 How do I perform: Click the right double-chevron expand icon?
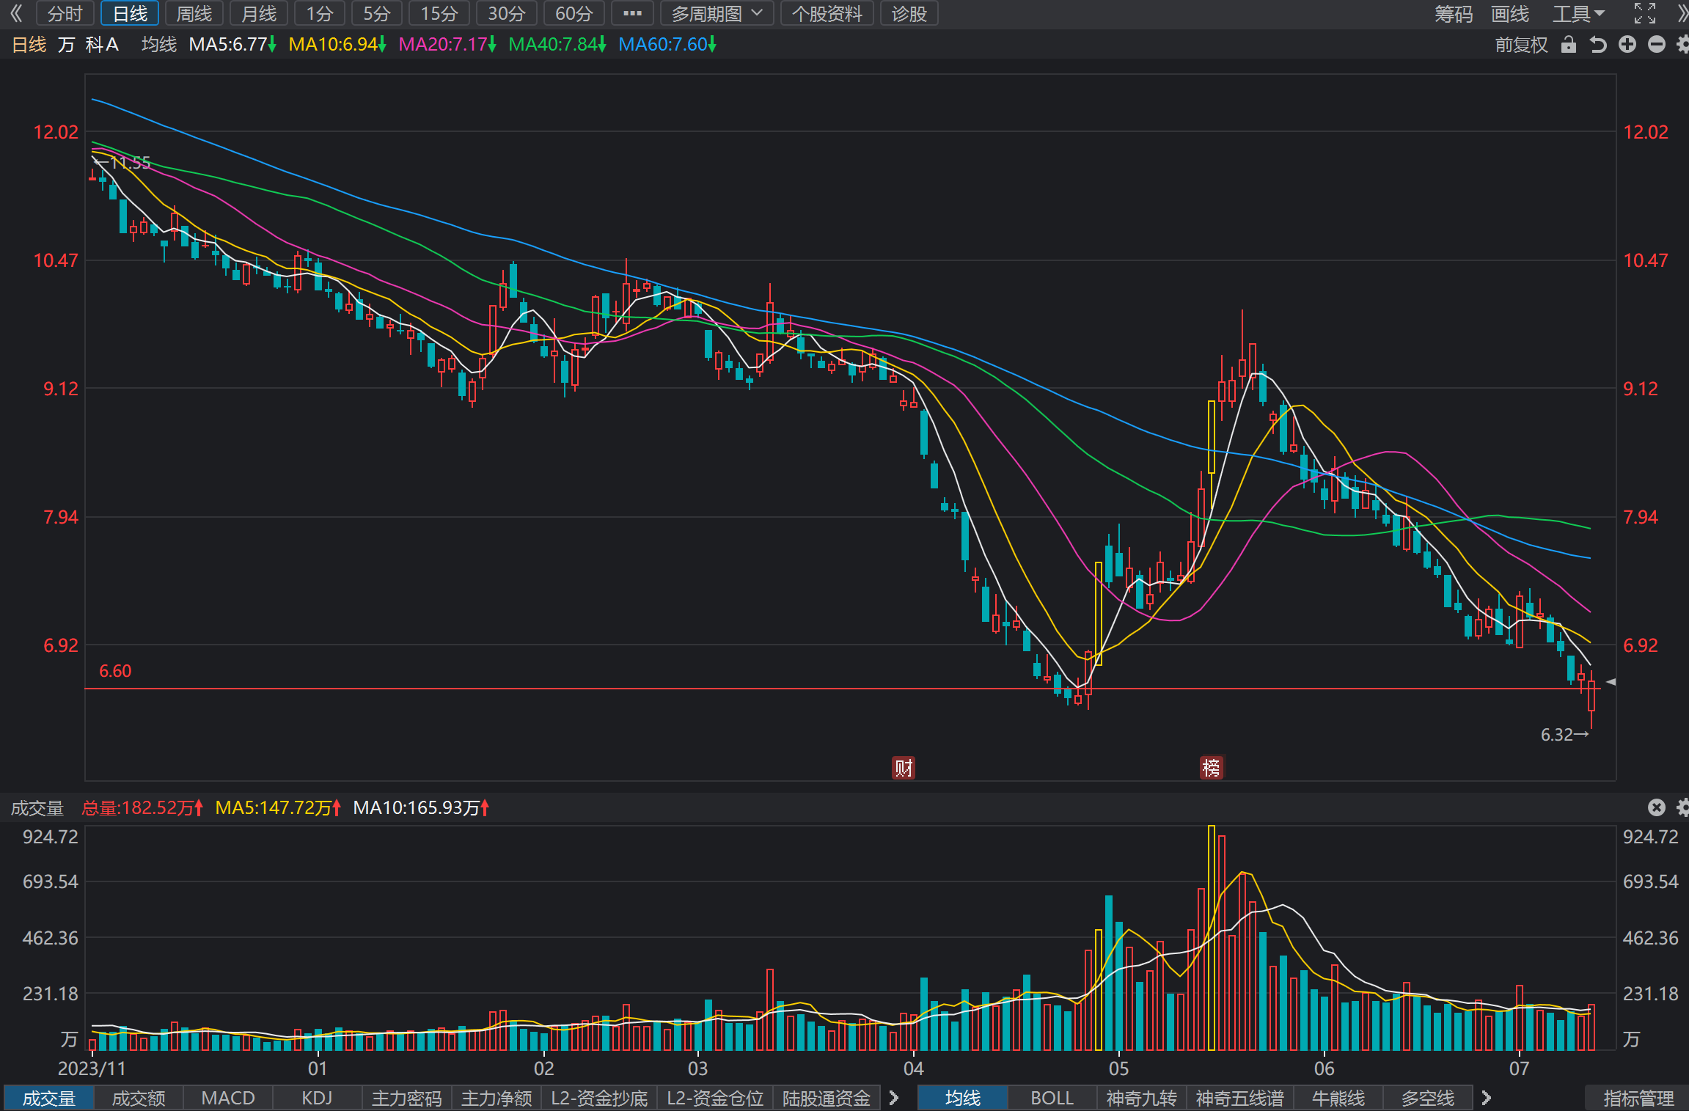tap(1682, 13)
